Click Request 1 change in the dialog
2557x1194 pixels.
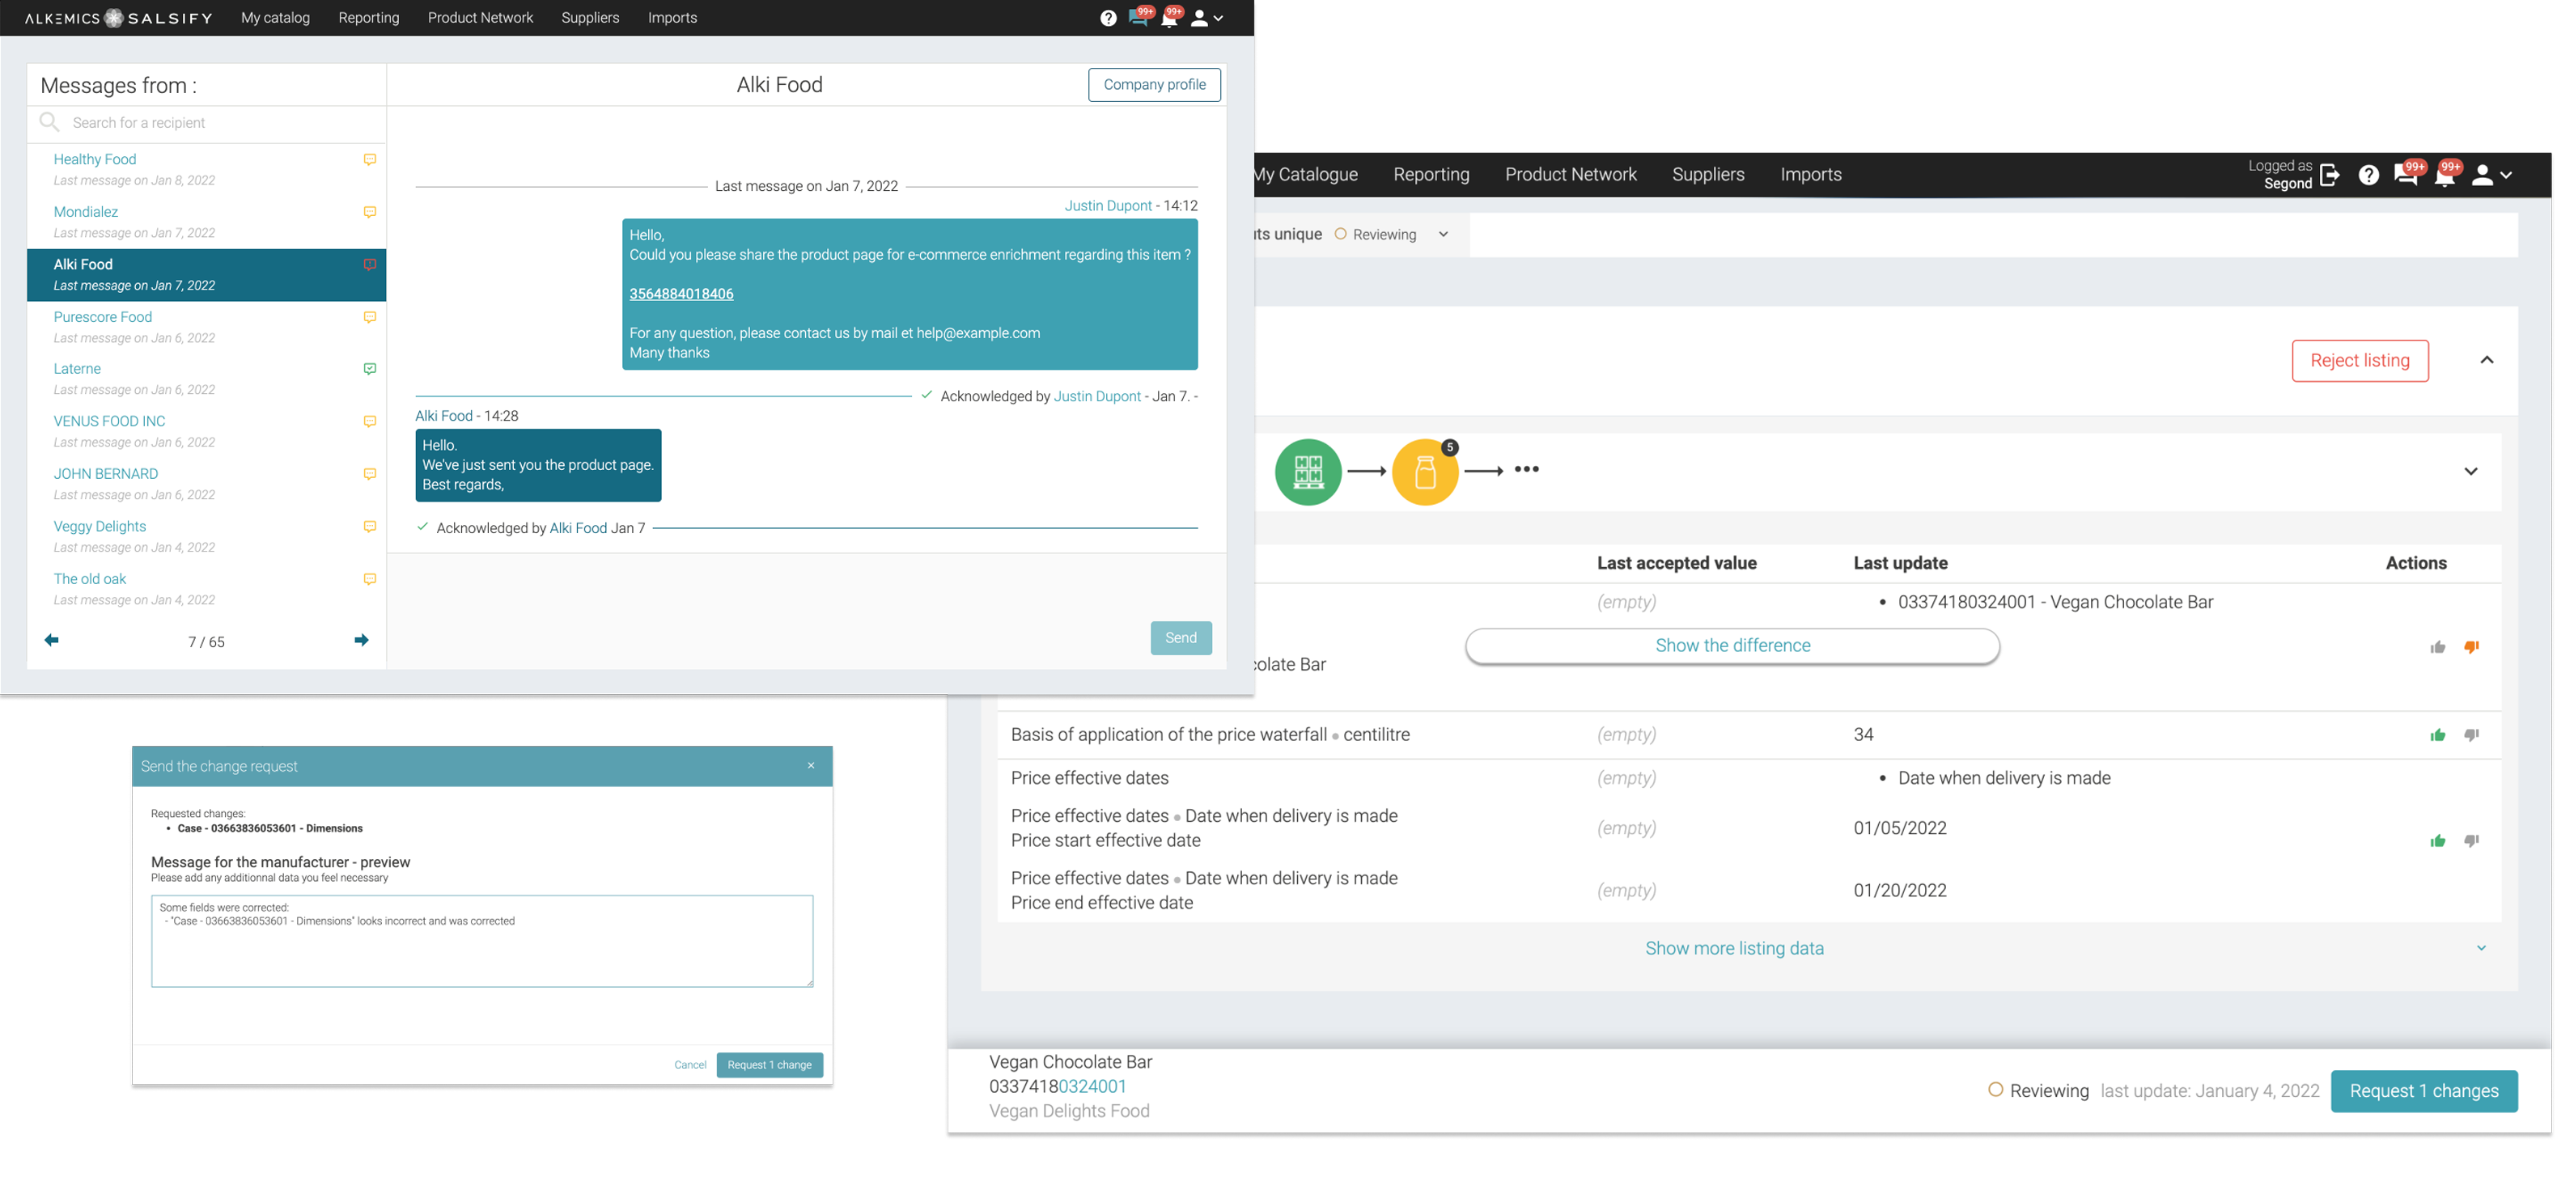click(768, 1065)
